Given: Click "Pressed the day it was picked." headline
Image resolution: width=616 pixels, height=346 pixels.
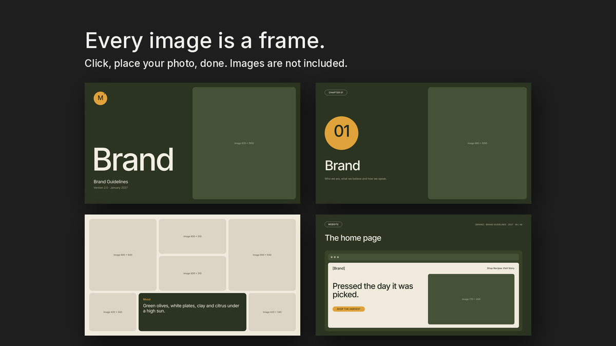Looking at the screenshot, I should coord(373,290).
